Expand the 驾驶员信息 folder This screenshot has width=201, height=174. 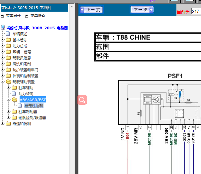2,58
